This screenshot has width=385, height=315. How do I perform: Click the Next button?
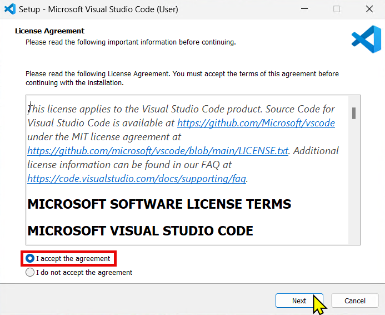299,301
